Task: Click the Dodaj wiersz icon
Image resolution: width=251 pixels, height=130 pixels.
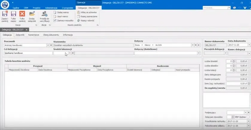Action: pyautogui.click(x=55, y=12)
